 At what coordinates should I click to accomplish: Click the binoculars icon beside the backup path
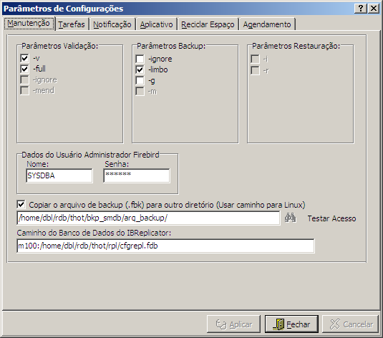pyautogui.click(x=291, y=218)
